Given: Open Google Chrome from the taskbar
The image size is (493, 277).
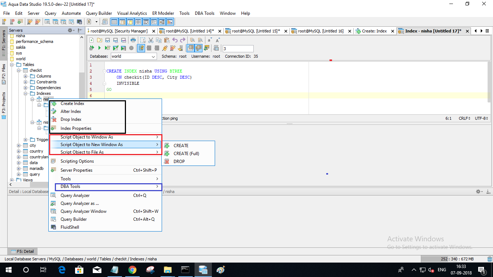Looking at the screenshot, I should coord(132,270).
